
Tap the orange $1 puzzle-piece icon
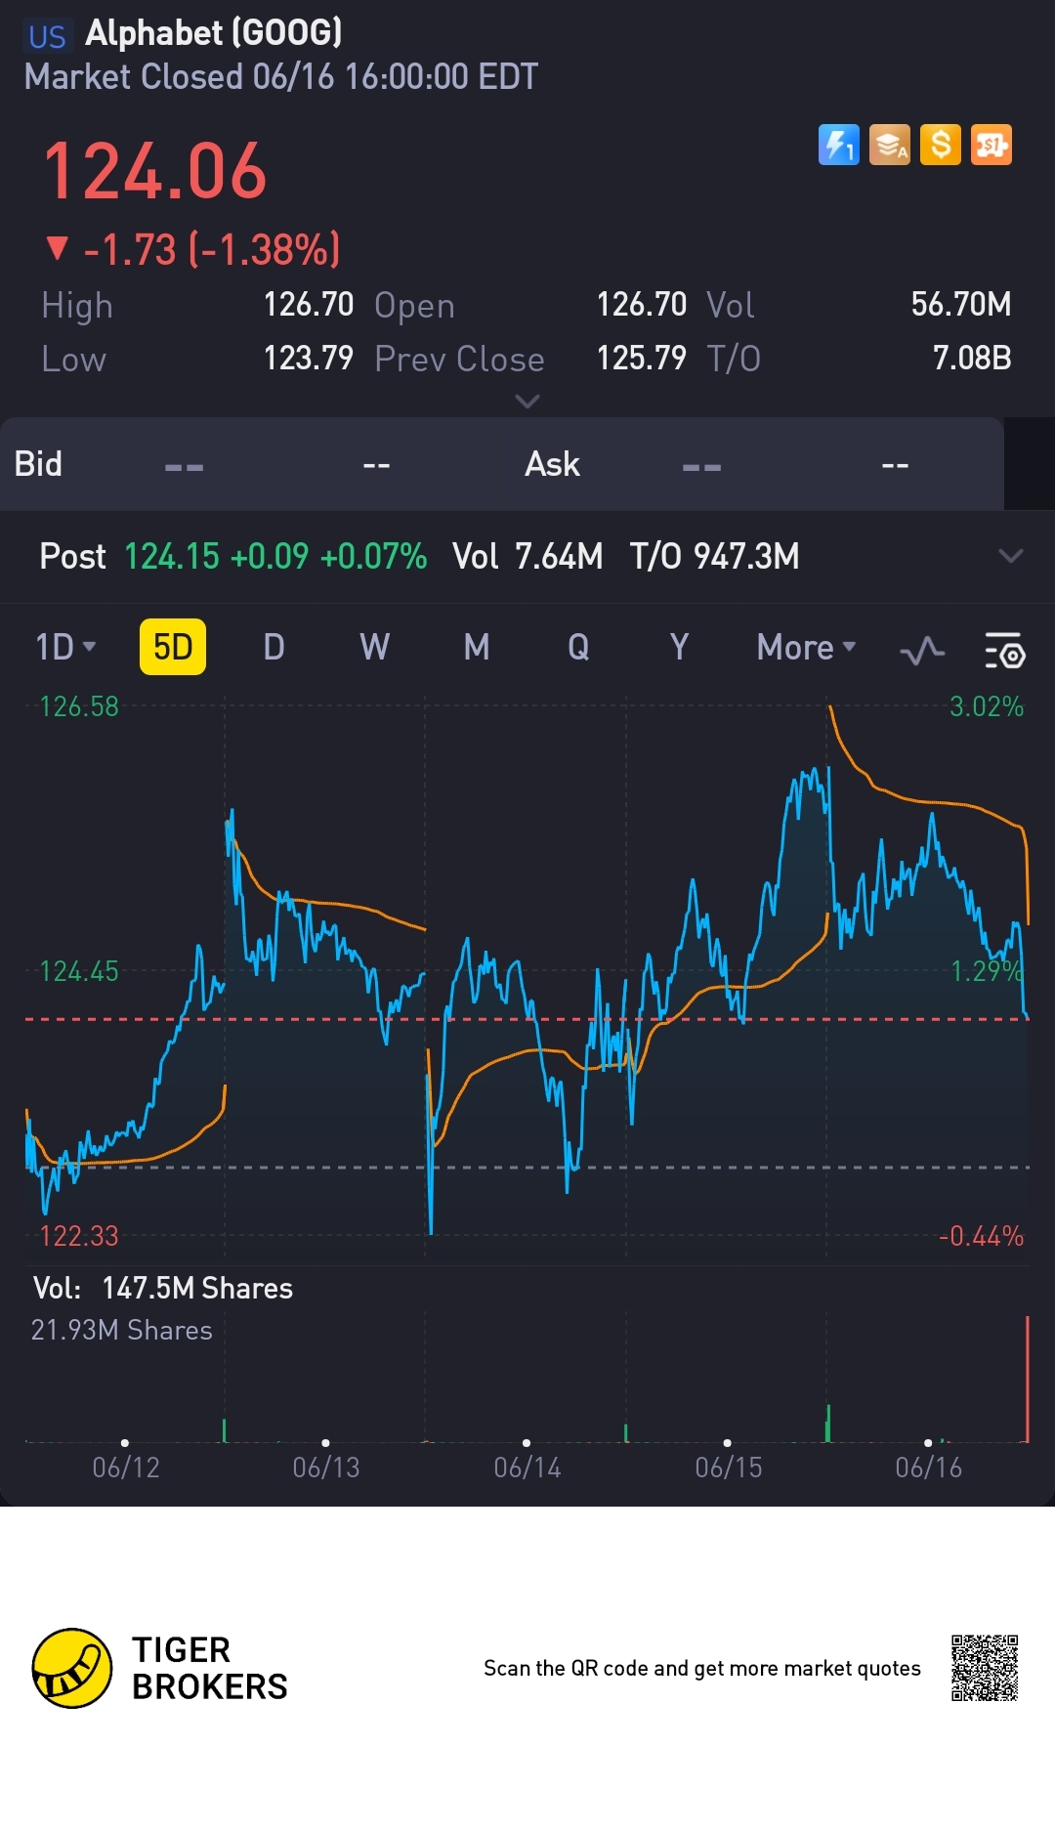(x=992, y=146)
